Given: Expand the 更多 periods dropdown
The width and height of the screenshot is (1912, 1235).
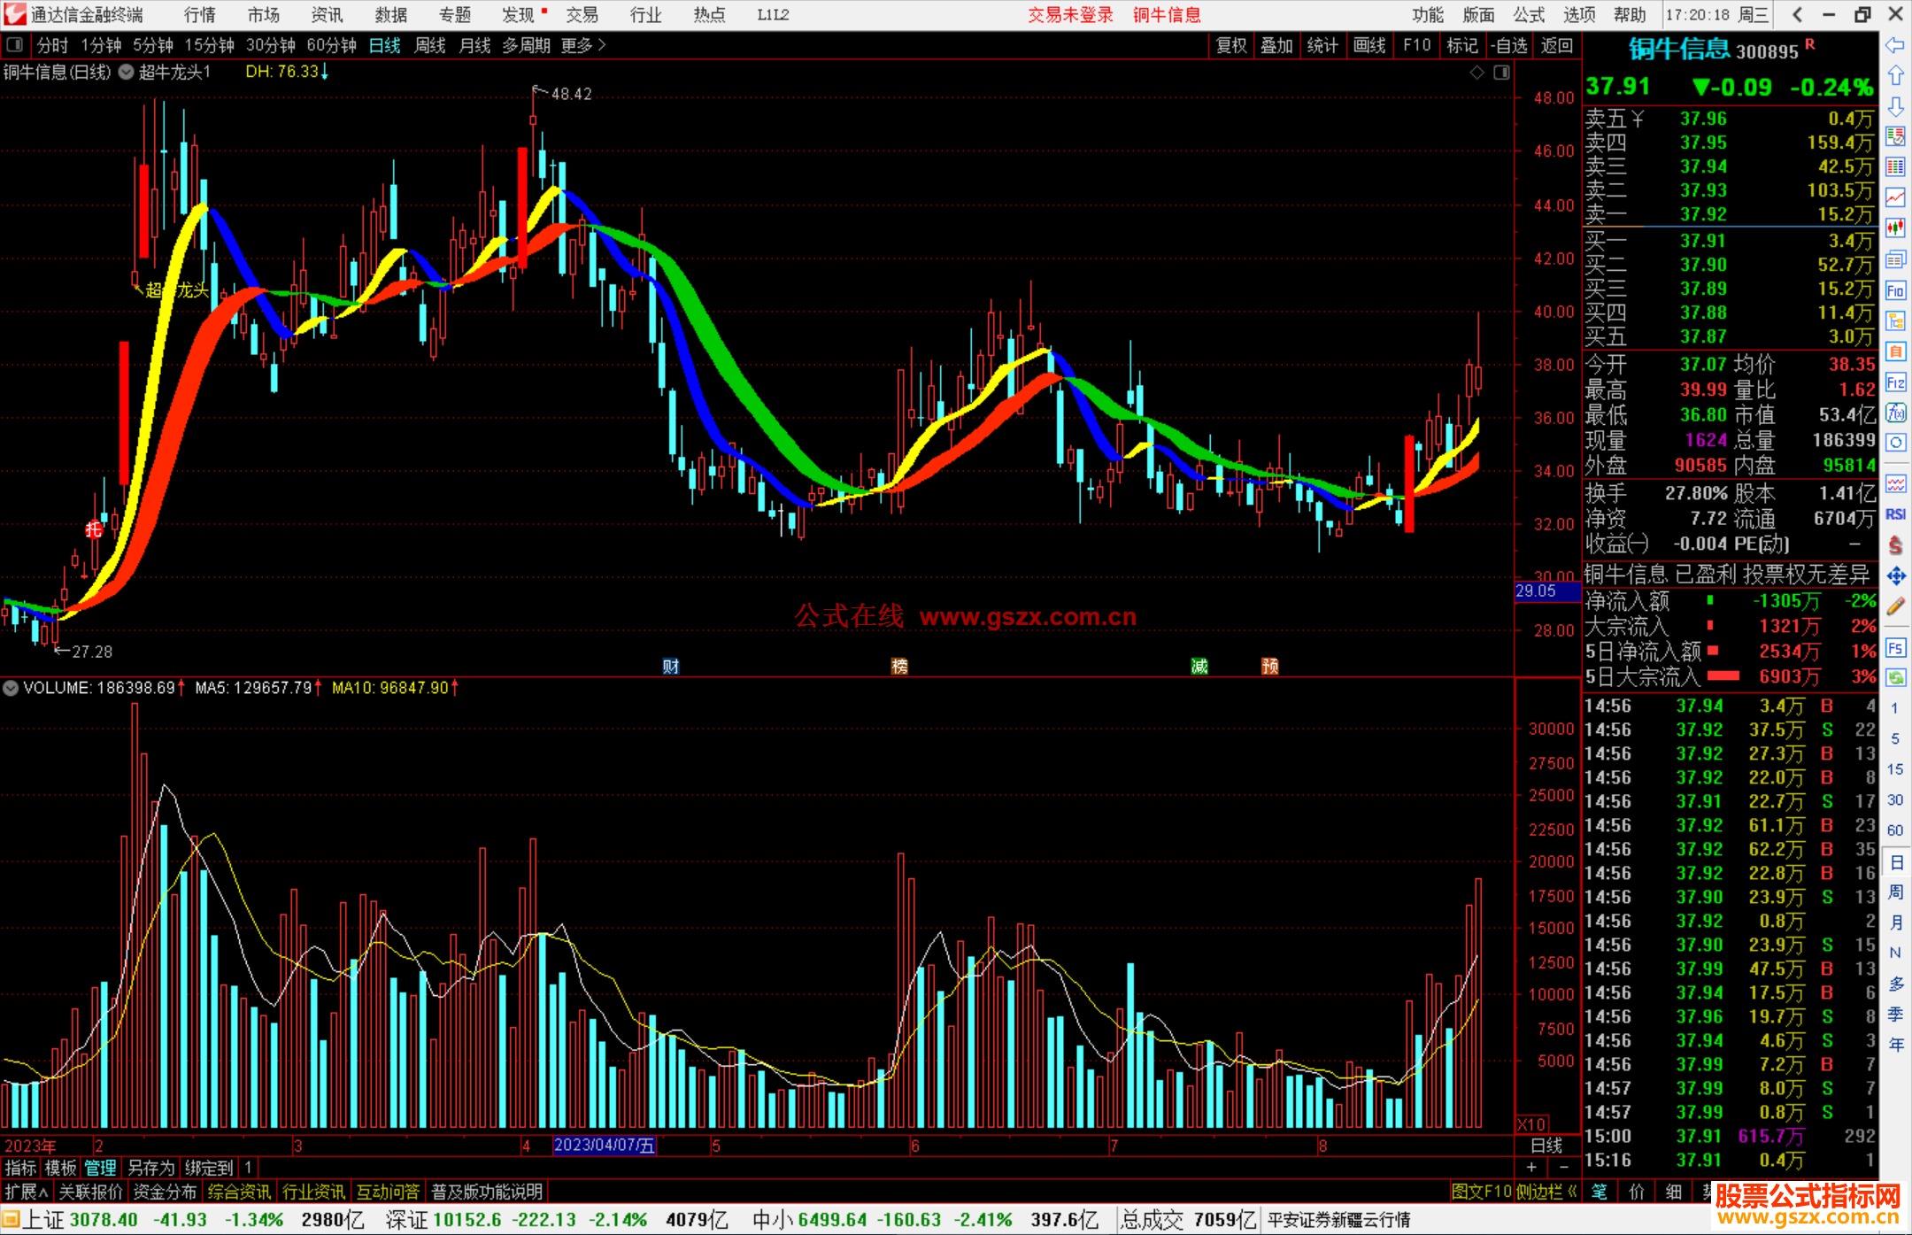Looking at the screenshot, I should tap(582, 45).
